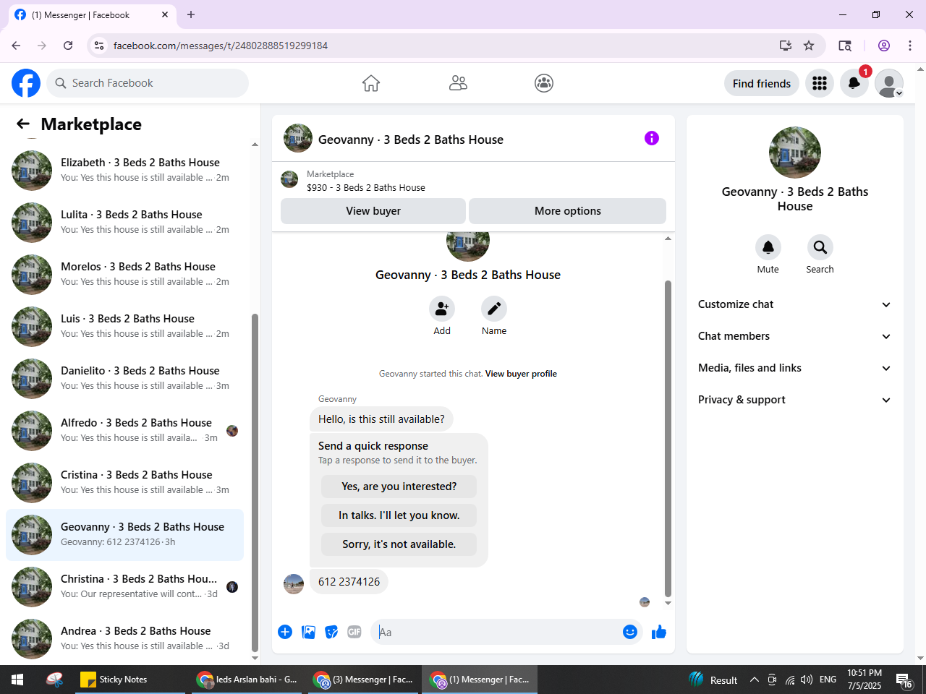Choose a GIF
The height and width of the screenshot is (694, 926).
[354, 632]
